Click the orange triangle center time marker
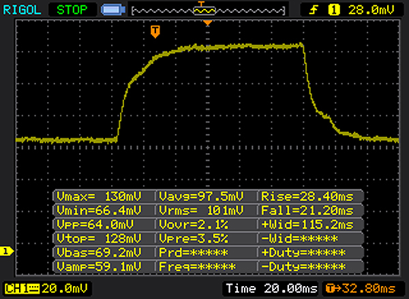The image size is (409, 299). tap(208, 23)
